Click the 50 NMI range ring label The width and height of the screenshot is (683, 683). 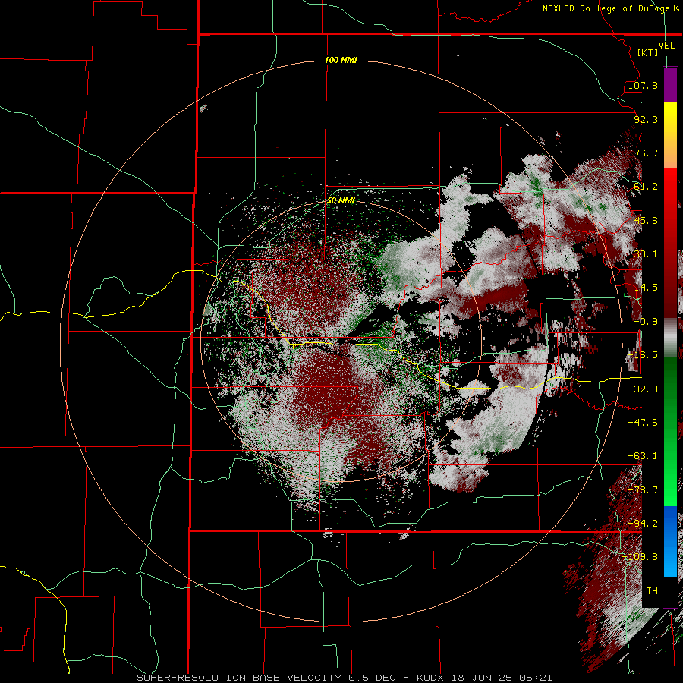click(341, 201)
